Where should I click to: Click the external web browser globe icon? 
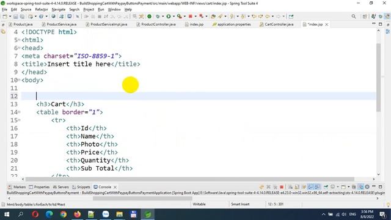coord(53,16)
